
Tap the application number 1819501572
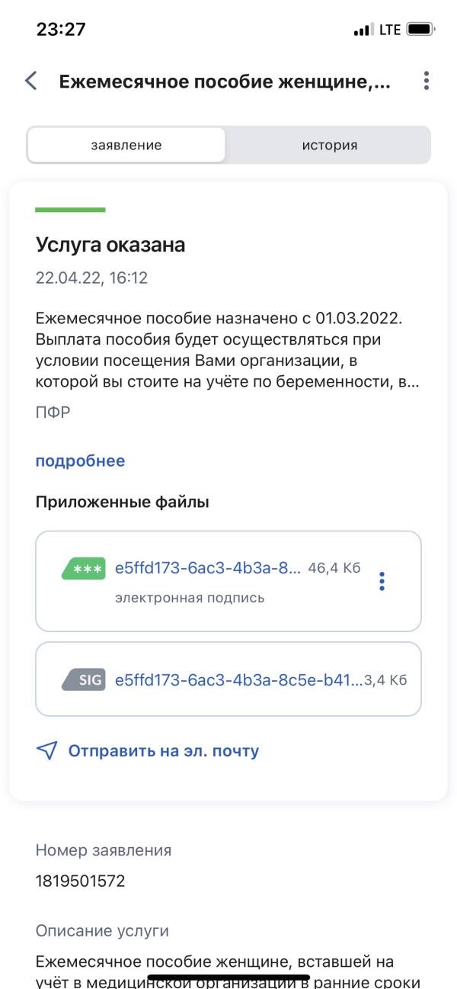(x=80, y=881)
